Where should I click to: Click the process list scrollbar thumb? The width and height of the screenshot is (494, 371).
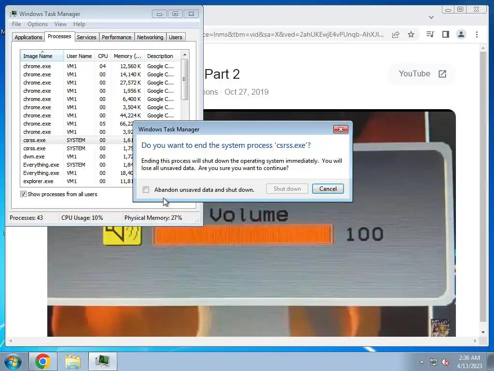click(x=185, y=80)
